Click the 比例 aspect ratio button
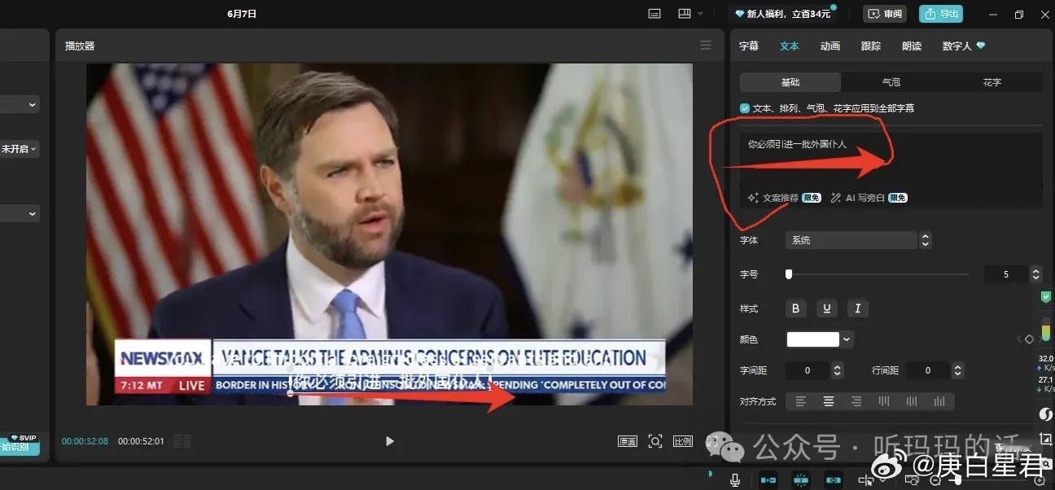 tap(683, 441)
